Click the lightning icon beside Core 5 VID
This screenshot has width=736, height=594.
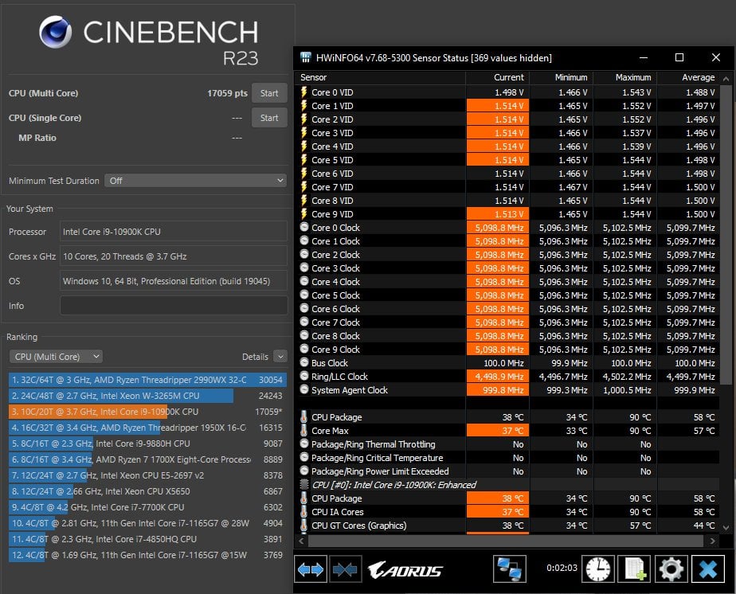click(304, 160)
